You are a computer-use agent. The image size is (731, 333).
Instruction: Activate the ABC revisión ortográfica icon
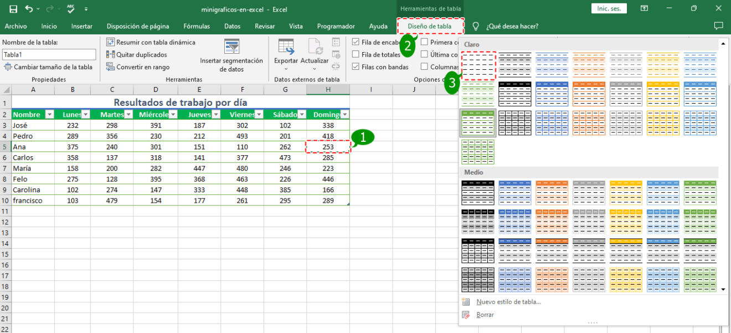click(70, 8)
